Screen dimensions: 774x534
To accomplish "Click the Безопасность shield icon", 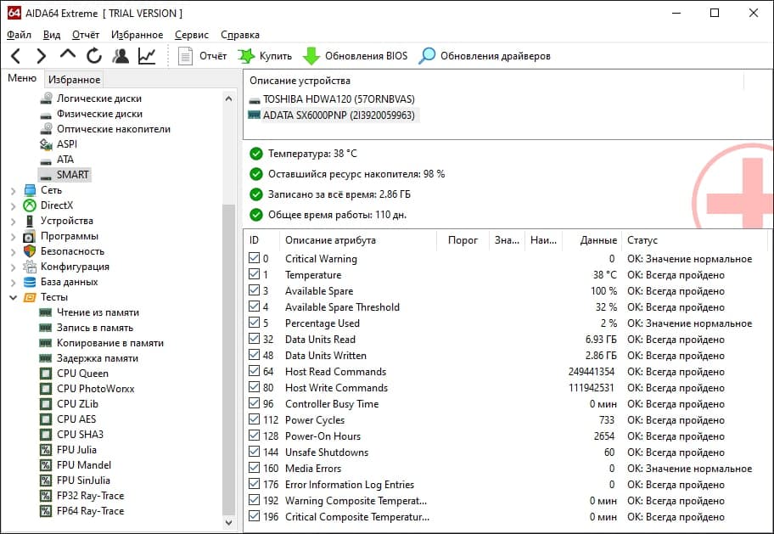I will tap(30, 251).
